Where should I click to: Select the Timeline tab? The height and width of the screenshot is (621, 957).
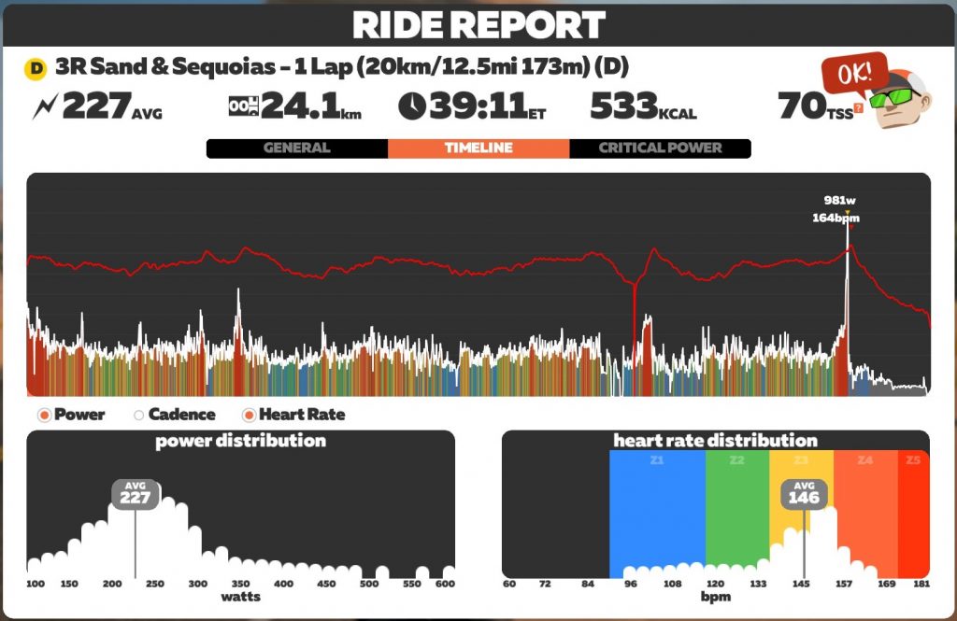[x=478, y=148]
